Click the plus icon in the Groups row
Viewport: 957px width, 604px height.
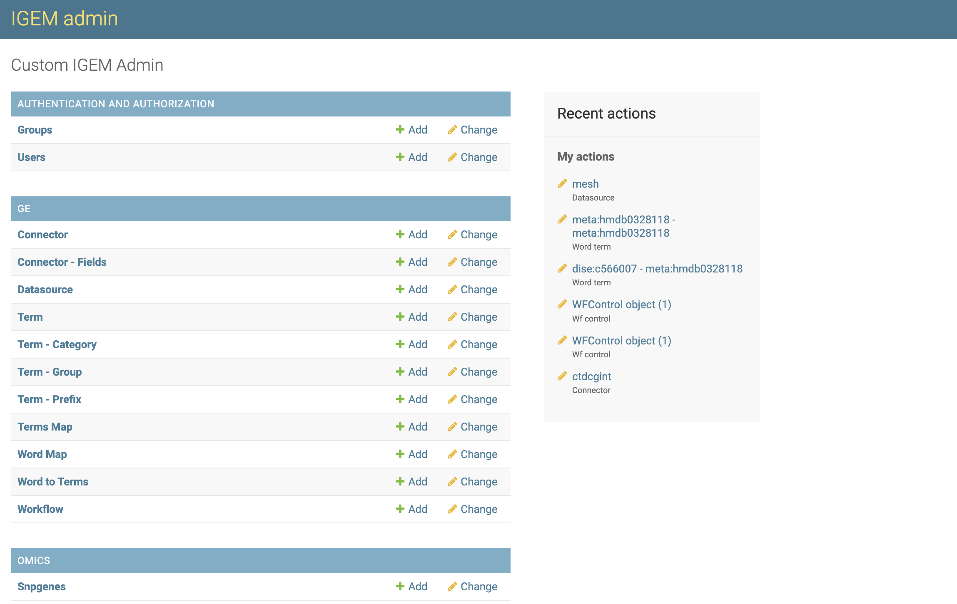(x=400, y=130)
